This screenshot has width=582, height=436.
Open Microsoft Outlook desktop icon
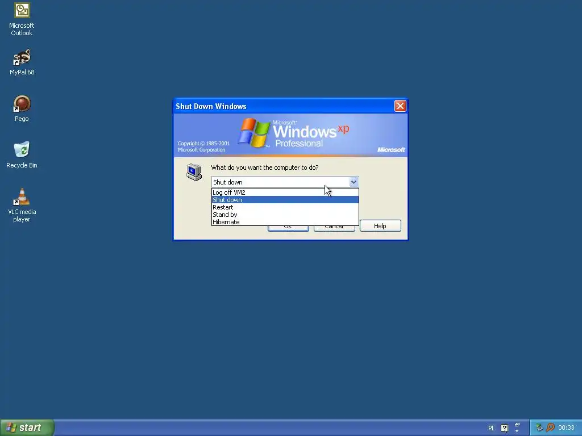(22, 19)
